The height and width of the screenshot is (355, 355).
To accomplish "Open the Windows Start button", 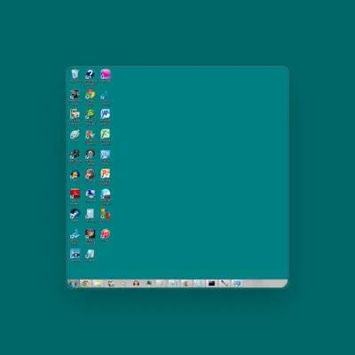I will [73, 283].
